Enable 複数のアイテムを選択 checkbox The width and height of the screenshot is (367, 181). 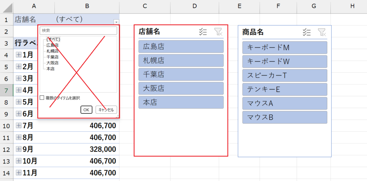[42, 98]
